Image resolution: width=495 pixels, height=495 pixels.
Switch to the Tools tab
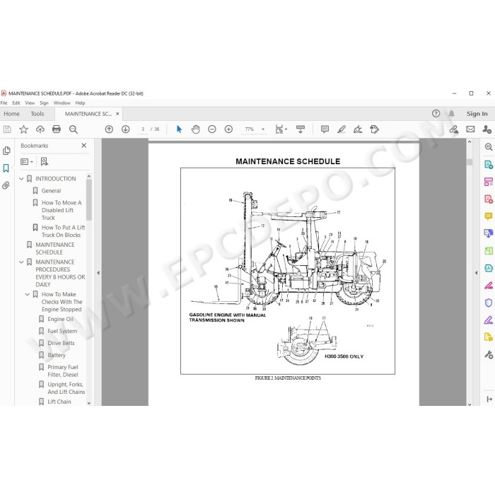tap(37, 114)
